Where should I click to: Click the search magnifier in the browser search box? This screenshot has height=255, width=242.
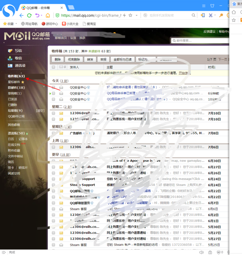pyautogui.click(x=193, y=15)
